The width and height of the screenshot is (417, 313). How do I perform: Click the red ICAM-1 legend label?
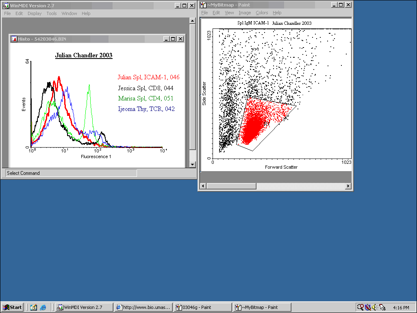coord(148,77)
